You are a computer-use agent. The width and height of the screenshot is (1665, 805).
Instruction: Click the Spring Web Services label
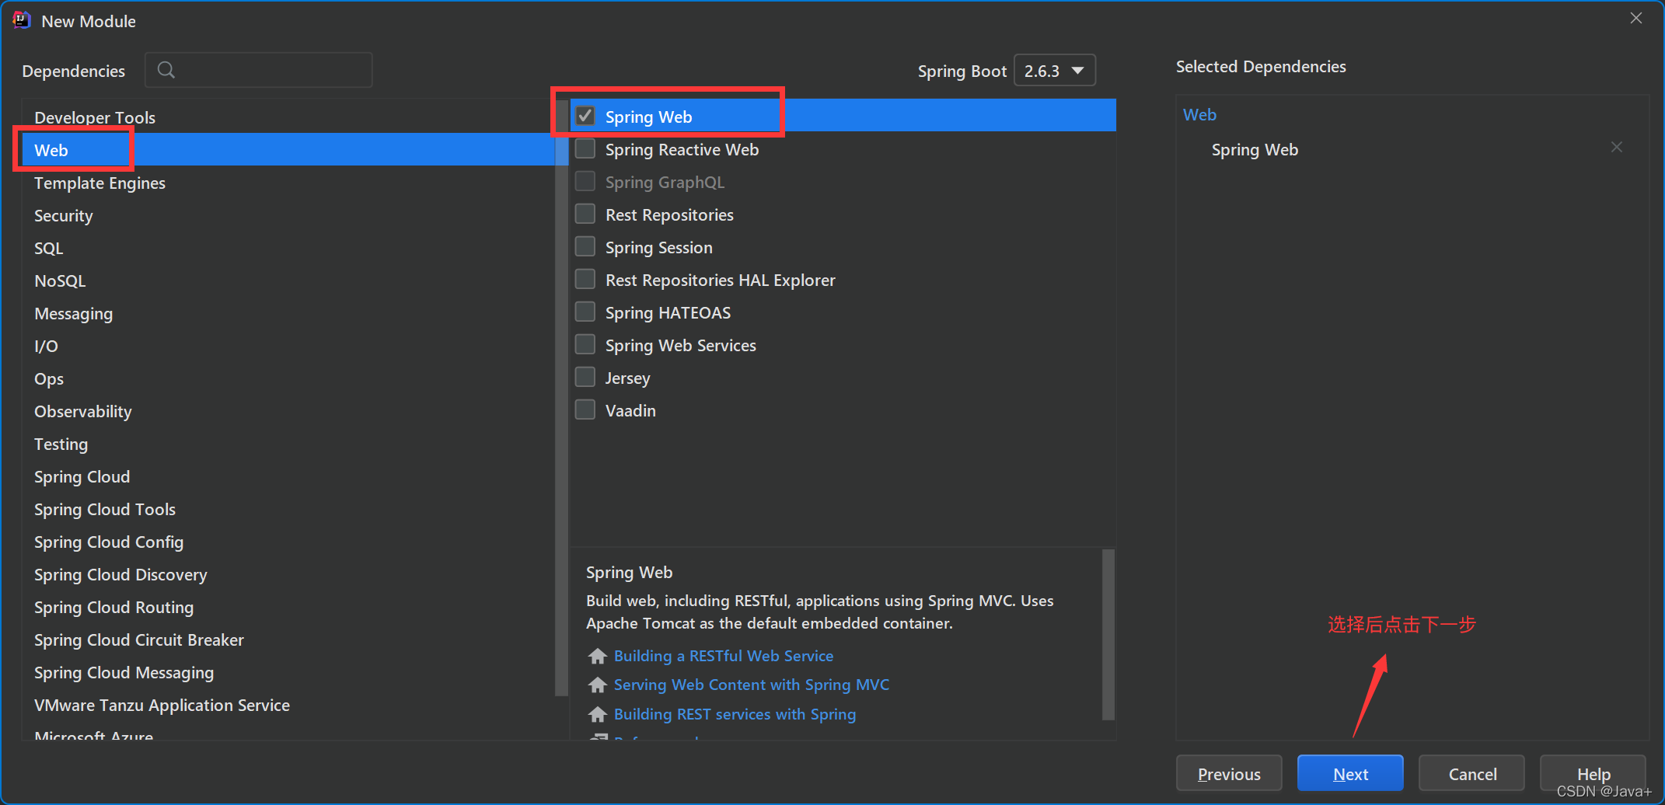coord(680,345)
